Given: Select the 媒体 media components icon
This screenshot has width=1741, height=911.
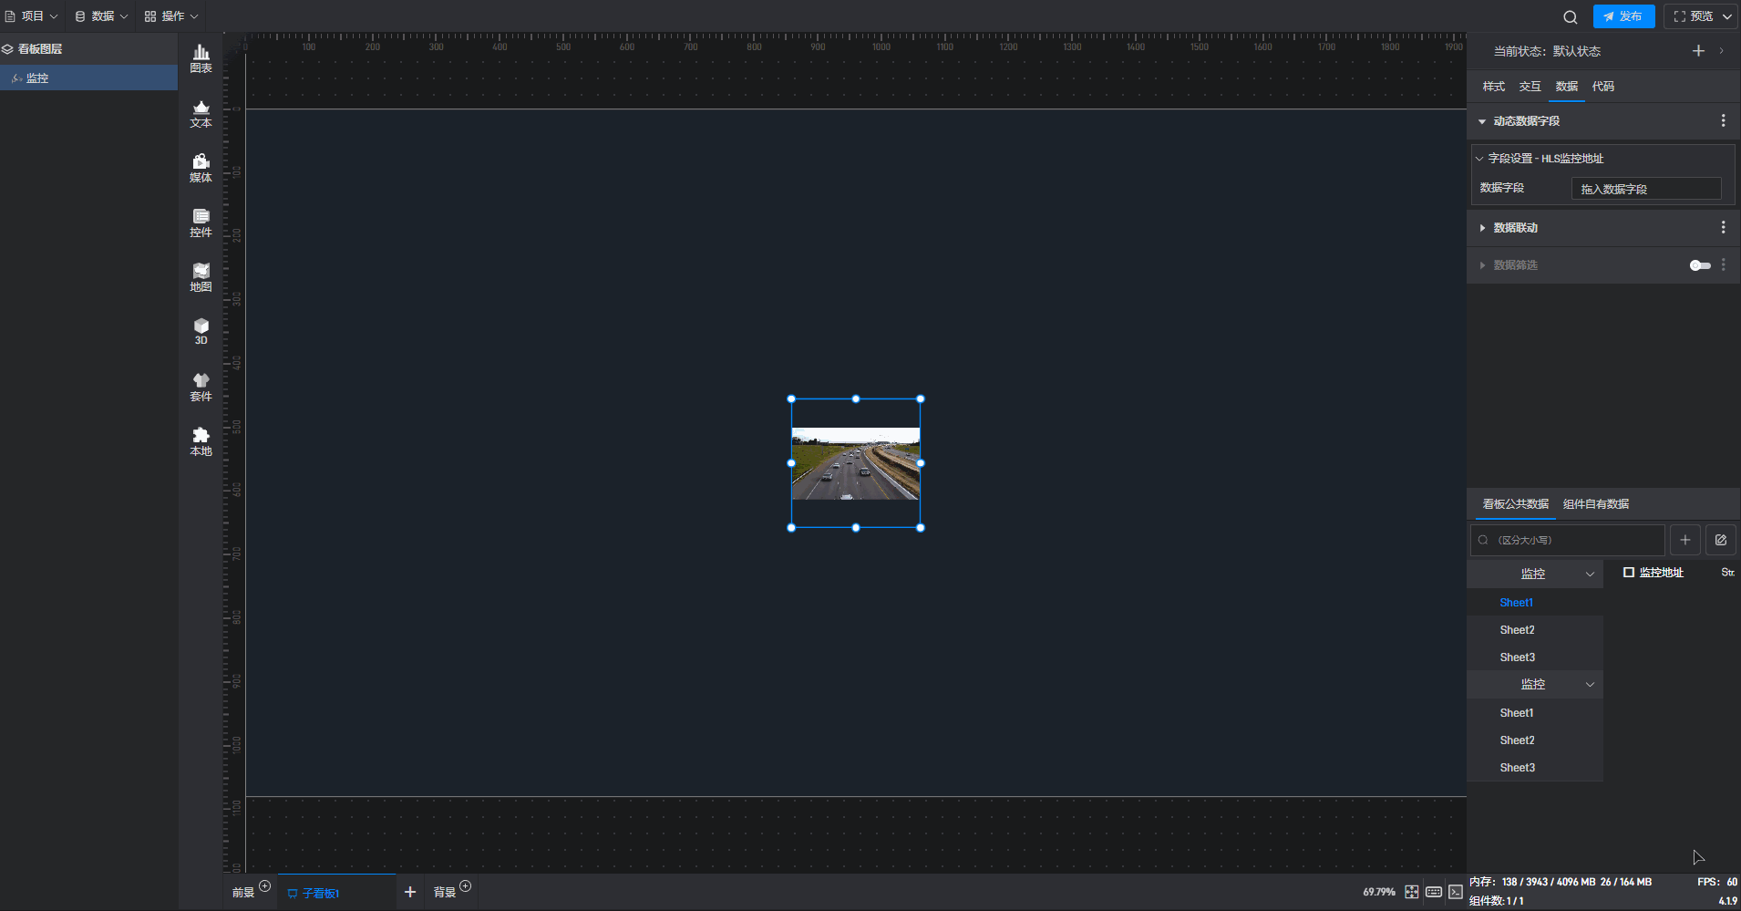Looking at the screenshot, I should point(201,168).
